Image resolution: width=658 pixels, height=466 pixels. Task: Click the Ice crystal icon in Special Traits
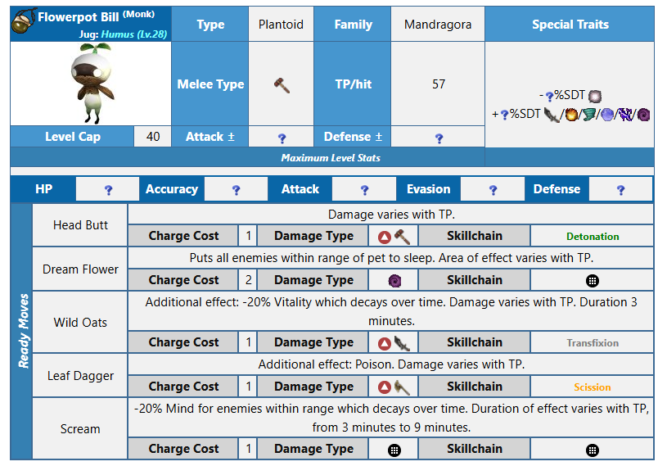(607, 115)
